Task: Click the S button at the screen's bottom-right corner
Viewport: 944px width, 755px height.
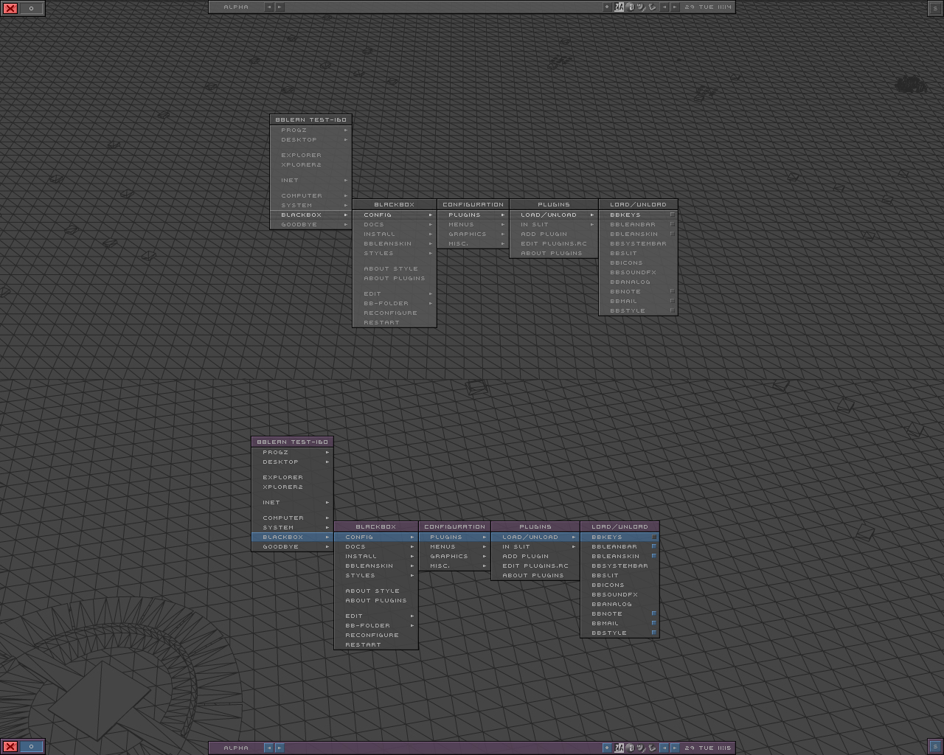Action: 934,746
